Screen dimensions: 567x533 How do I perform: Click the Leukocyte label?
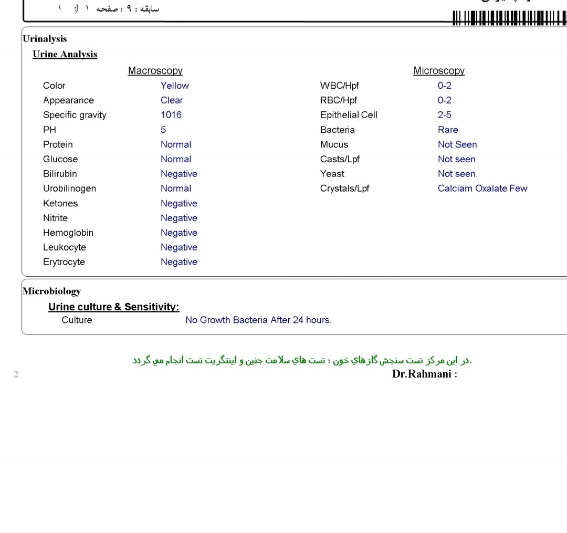pyautogui.click(x=65, y=247)
